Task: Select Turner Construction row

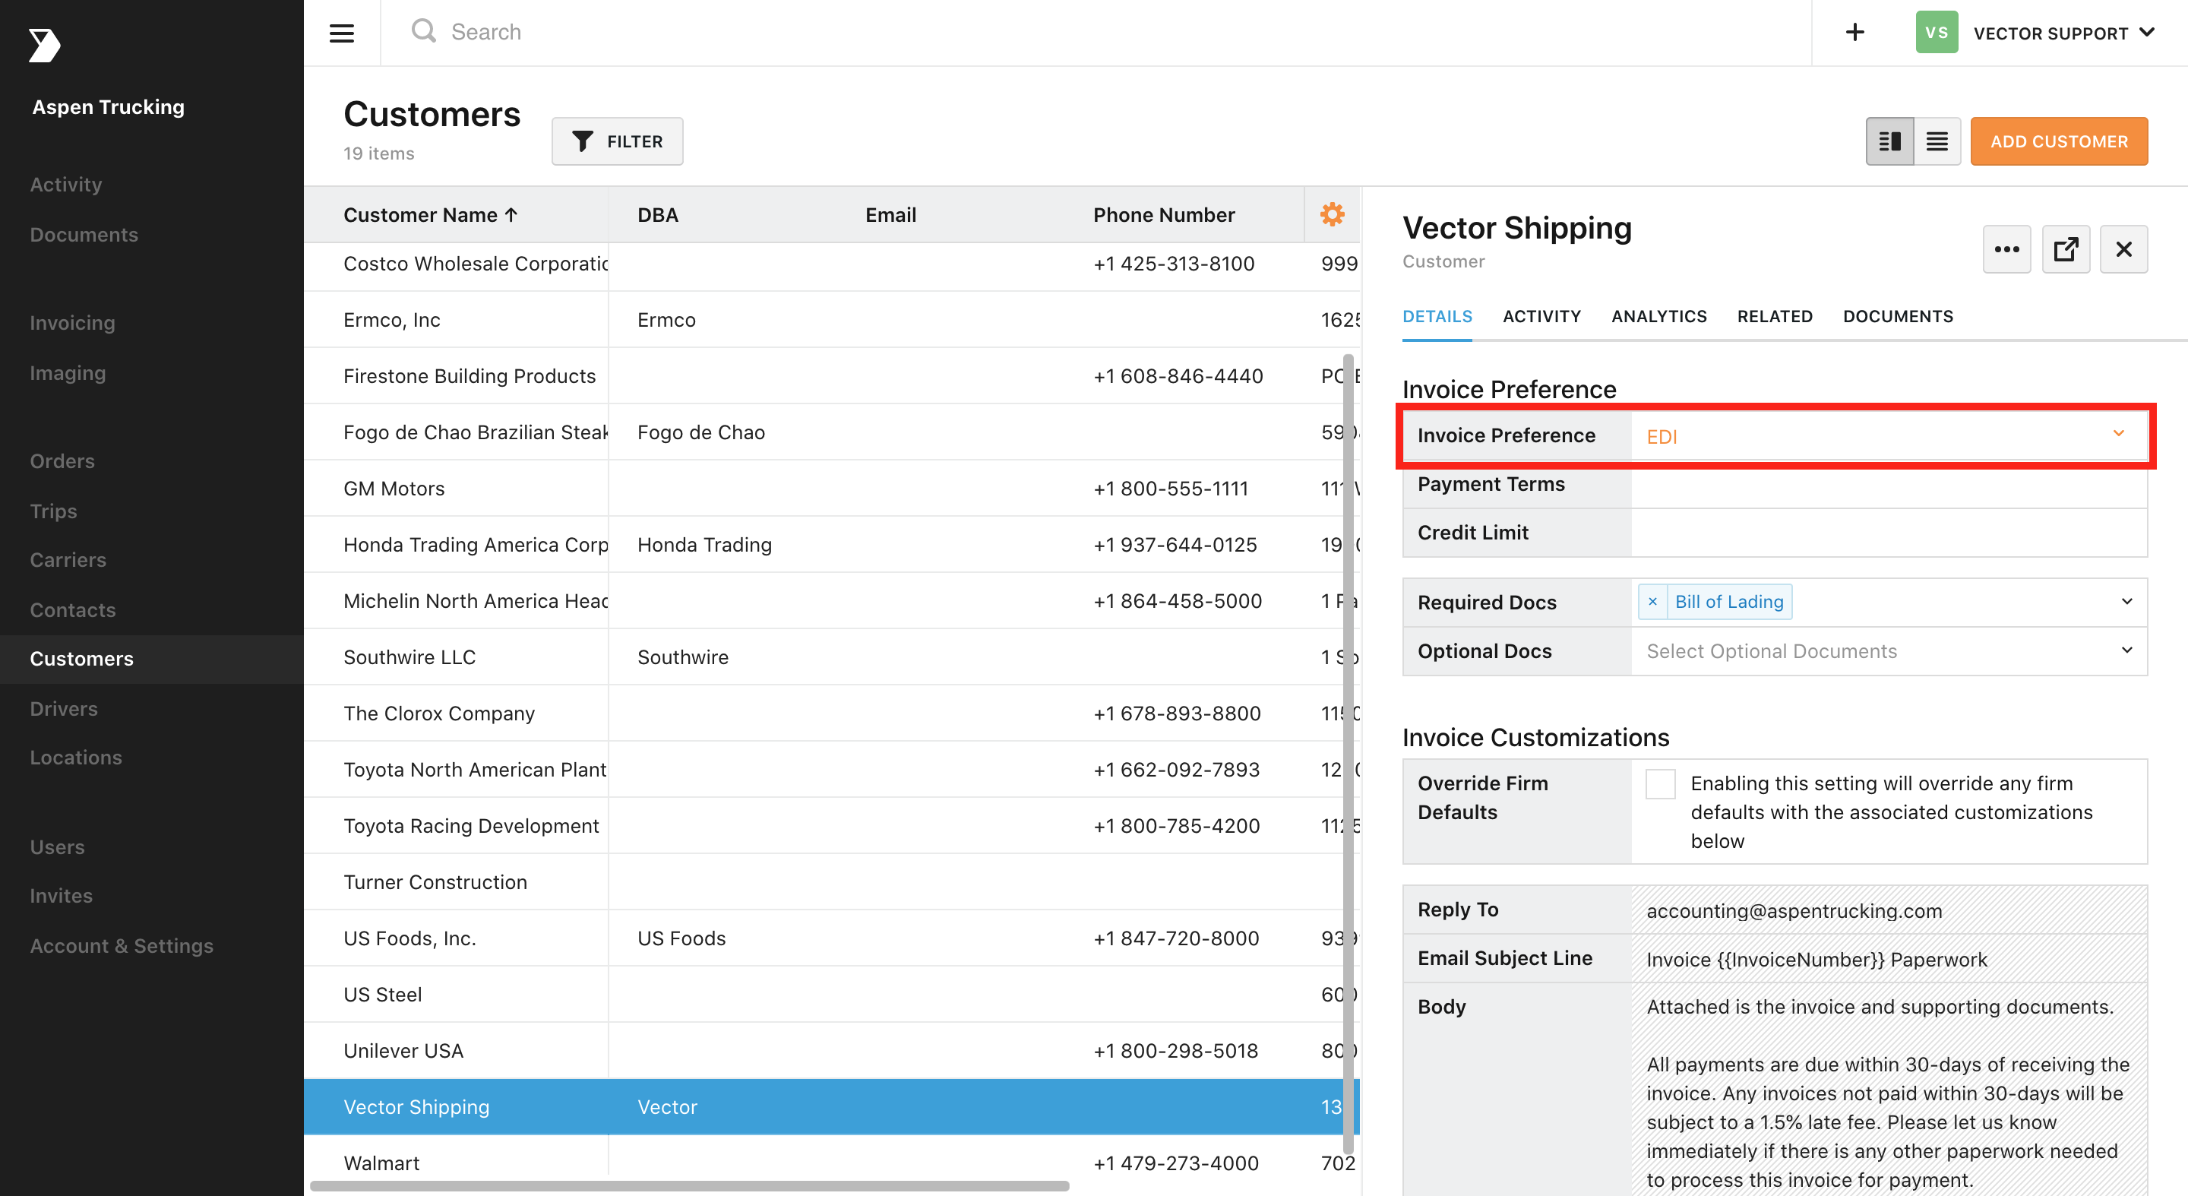Action: point(833,881)
